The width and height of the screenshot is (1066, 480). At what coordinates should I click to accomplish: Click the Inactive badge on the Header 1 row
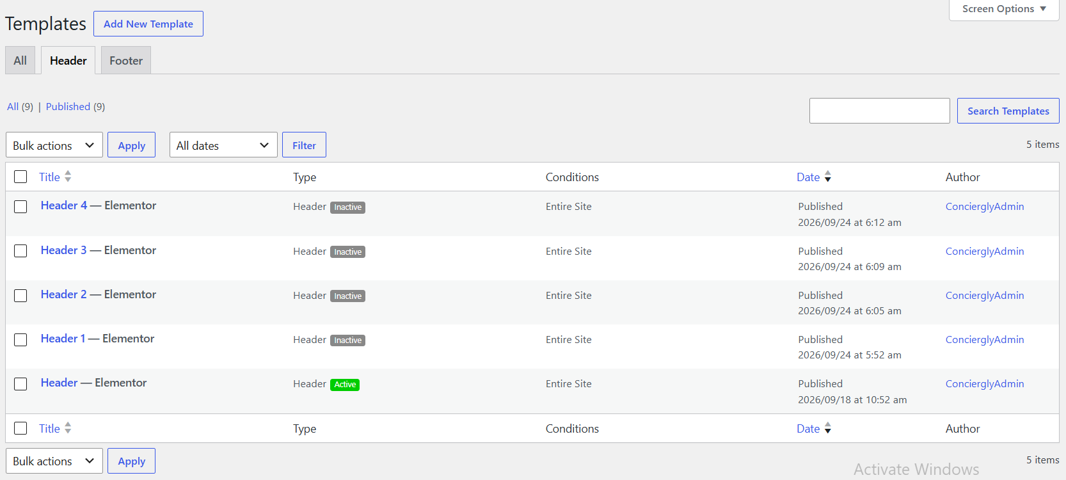coord(347,340)
